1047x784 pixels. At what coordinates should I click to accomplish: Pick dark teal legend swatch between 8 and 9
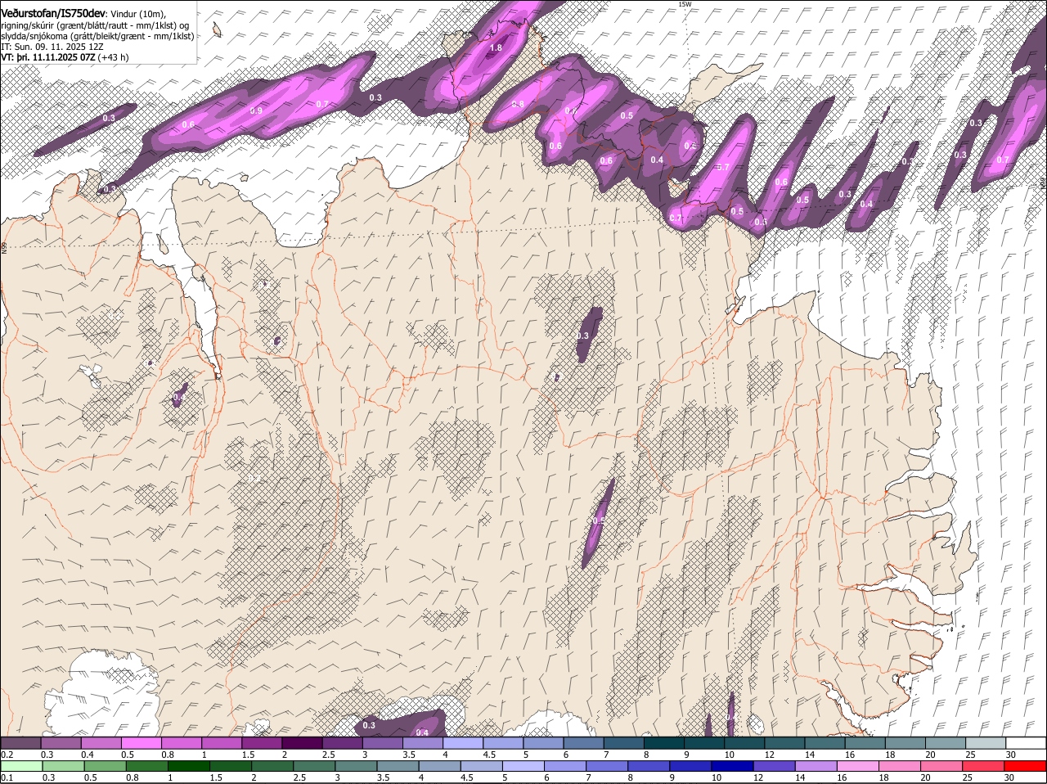click(663, 742)
